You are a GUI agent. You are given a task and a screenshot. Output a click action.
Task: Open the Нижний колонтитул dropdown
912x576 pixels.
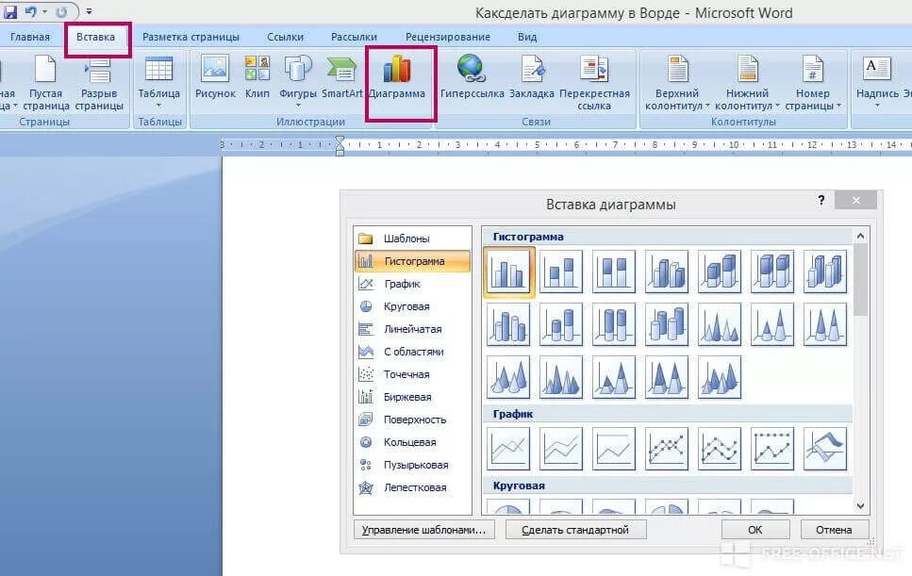coord(747,83)
